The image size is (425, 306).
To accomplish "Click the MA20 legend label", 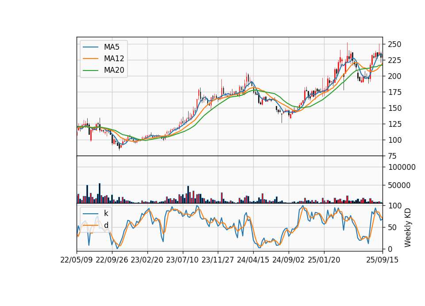I will pyautogui.click(x=114, y=71).
